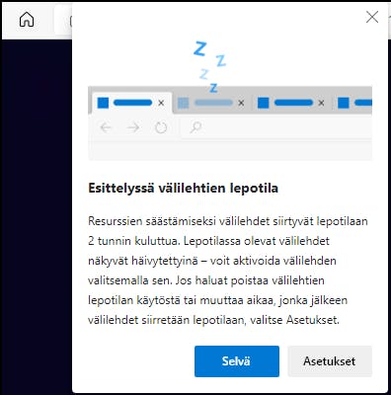Click the x on the third illustrated tab
Image resolution: width=391 pixels, height=395 pixels.
point(321,103)
